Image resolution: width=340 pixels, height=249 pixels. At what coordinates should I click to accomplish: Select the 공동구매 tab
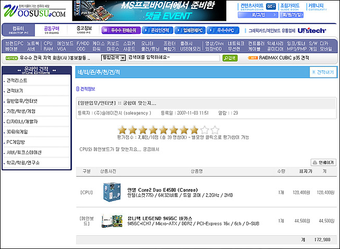coord(52,30)
